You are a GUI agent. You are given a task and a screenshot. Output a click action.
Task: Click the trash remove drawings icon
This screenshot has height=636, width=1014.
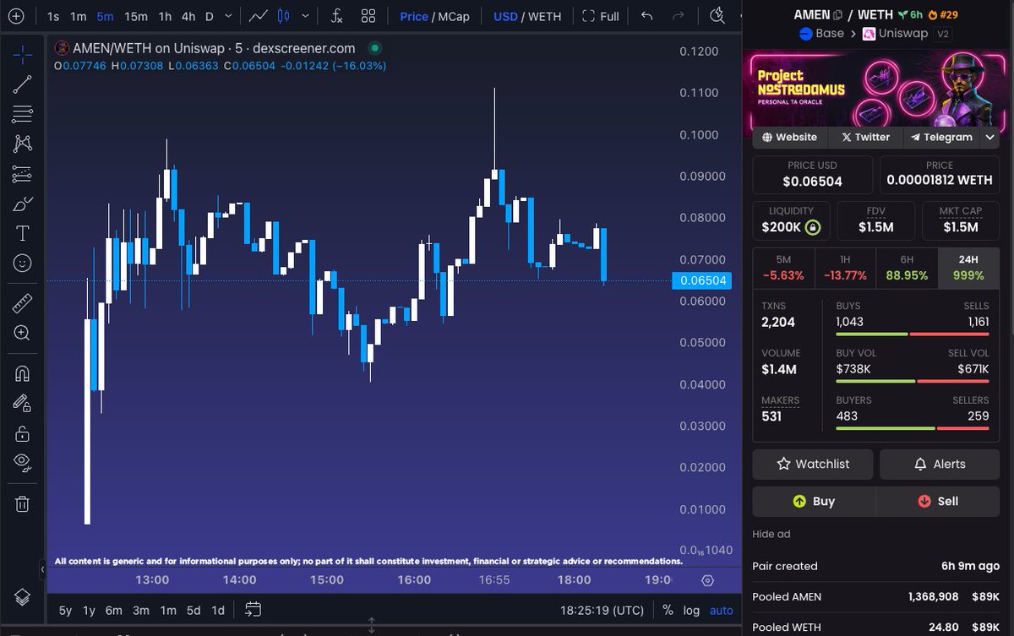23,503
